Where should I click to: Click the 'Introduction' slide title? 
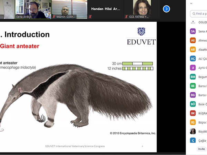tap(27, 34)
